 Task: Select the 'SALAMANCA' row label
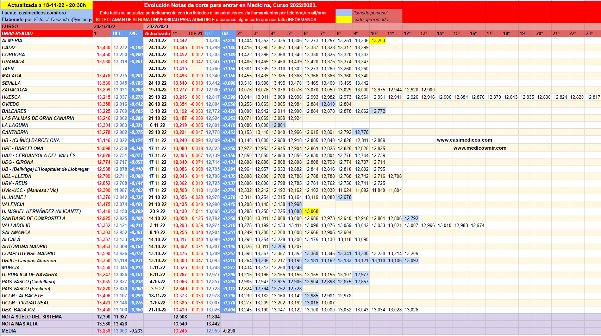46,232
